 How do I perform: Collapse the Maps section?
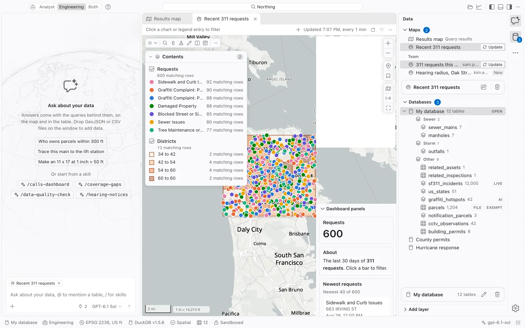pos(405,30)
